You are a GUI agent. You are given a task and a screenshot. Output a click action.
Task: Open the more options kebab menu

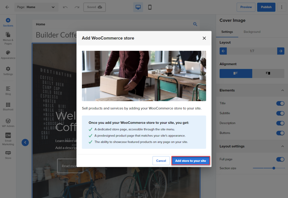(282, 7)
